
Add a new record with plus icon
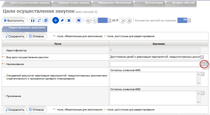(56, 21)
